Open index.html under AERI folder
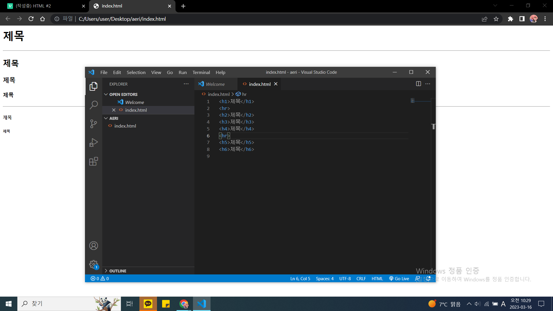 125,126
